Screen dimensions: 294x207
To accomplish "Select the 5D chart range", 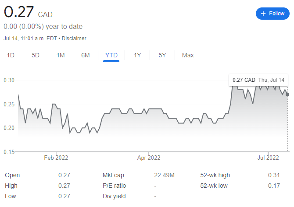I will [x=36, y=55].
